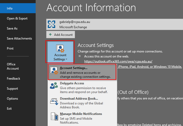The width and height of the screenshot is (183, 126).
Task: Choose Download Address Book... entry
Action: 82,103
